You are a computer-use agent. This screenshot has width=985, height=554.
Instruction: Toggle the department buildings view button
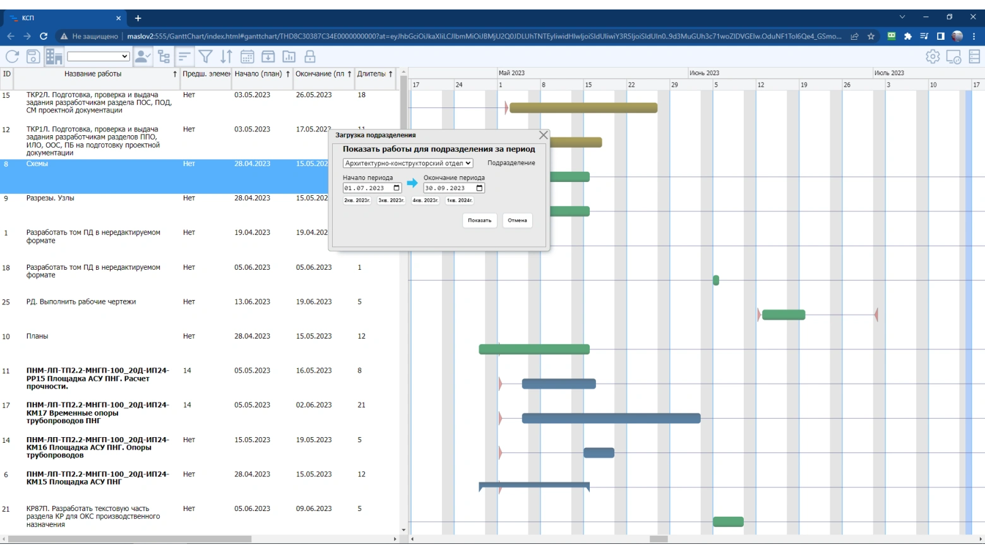54,57
